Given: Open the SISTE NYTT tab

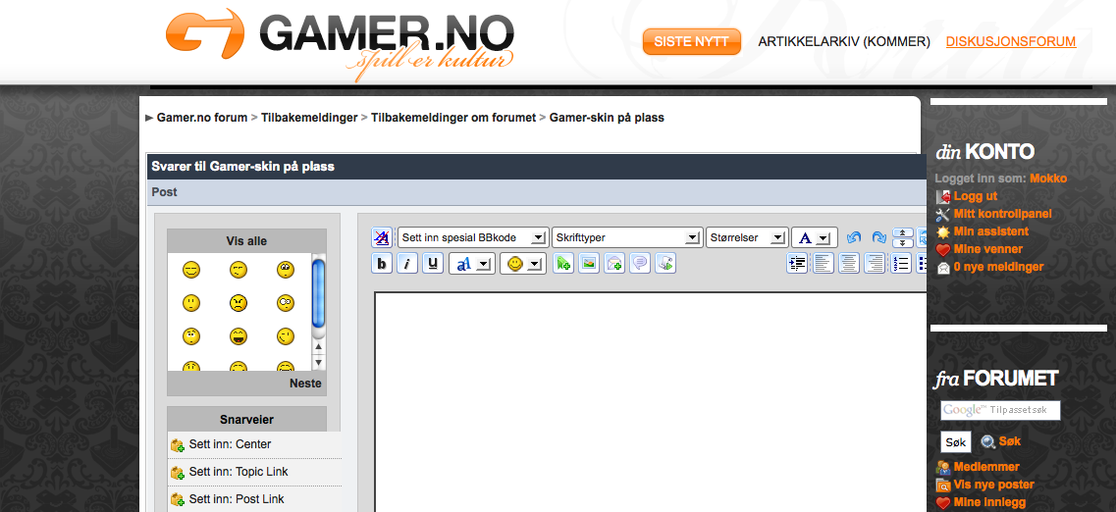Looking at the screenshot, I should (691, 42).
